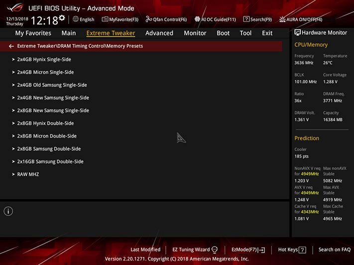
Task: Launch the EZ Tuning Wizard label
Action: (191, 250)
